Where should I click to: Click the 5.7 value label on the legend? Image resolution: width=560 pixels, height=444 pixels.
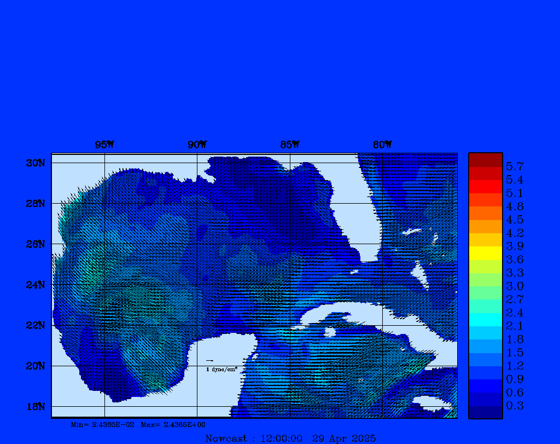[515, 166]
